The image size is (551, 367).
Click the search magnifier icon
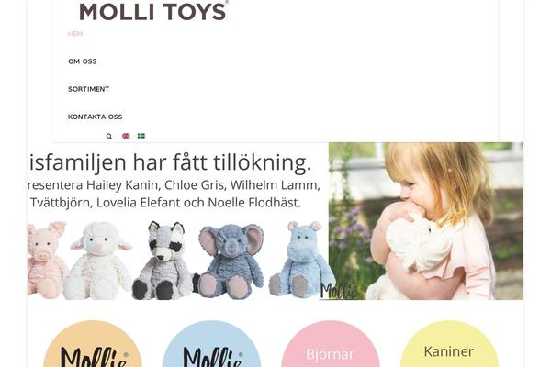click(109, 137)
